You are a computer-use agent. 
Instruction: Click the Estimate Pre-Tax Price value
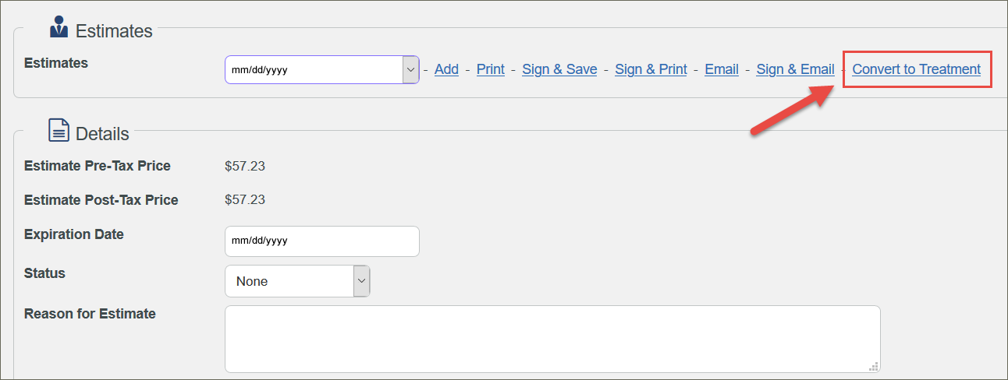tap(245, 166)
